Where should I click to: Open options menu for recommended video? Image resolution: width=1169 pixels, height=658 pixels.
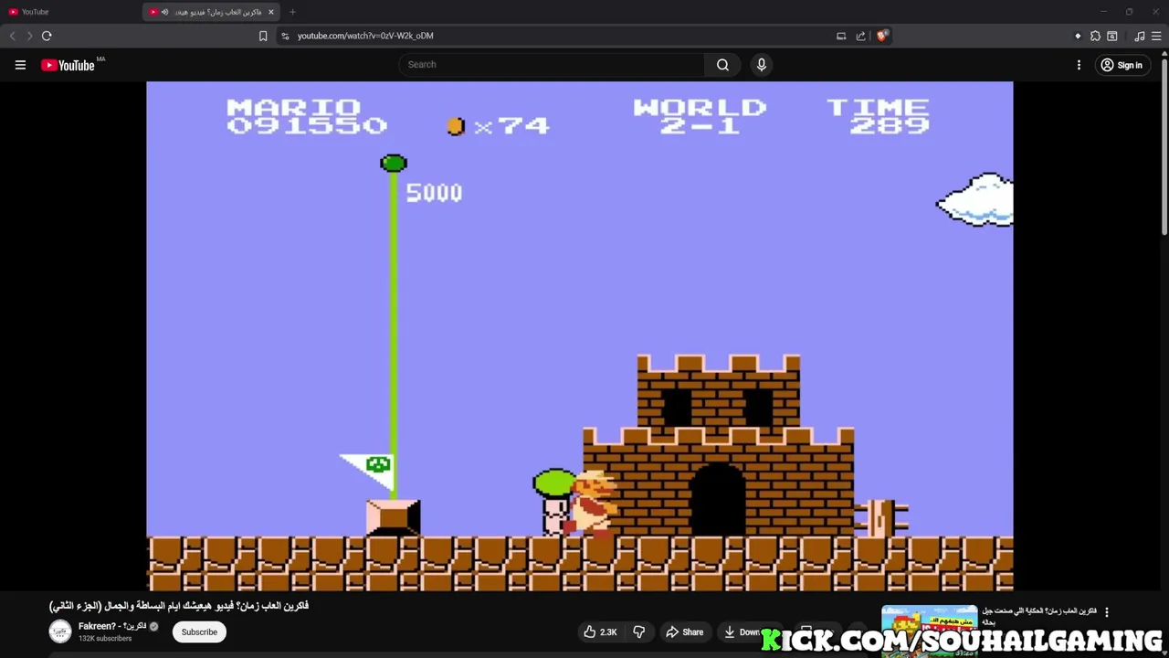pyautogui.click(x=1106, y=612)
